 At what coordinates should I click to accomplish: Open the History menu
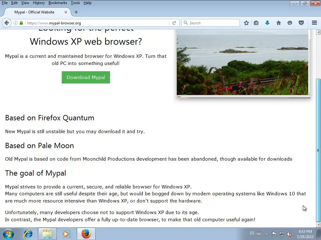(x=39, y=3)
